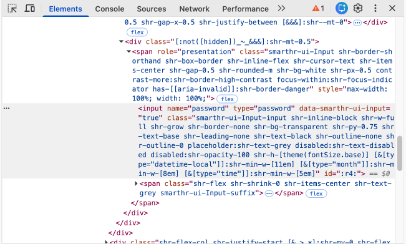Expand ellipsis inside smarthr-ui-Input-suffix span
The image size is (406, 244).
click(269, 193)
